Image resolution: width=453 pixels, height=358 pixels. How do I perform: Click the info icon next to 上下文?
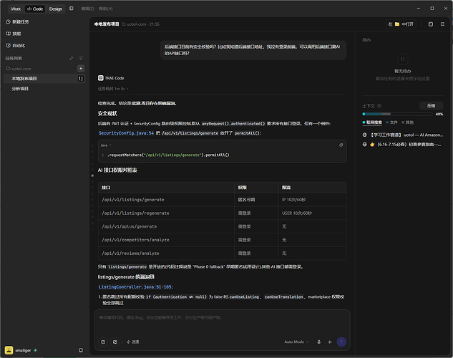point(379,106)
